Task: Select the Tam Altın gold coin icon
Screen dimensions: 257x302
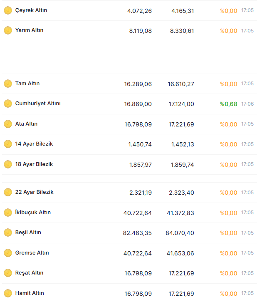Action: (8, 84)
